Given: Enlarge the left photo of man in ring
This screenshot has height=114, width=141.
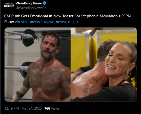Looking at the screenshot, I should click(38, 64).
